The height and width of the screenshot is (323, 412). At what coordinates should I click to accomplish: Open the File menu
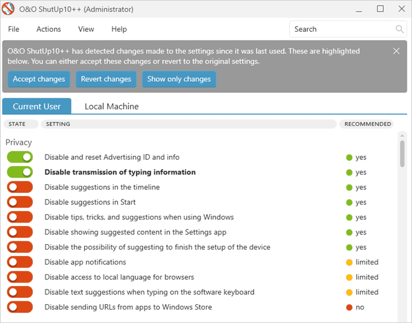tap(14, 29)
